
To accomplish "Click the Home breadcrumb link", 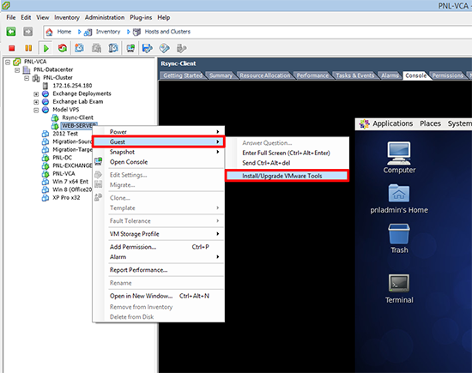I will [x=64, y=32].
